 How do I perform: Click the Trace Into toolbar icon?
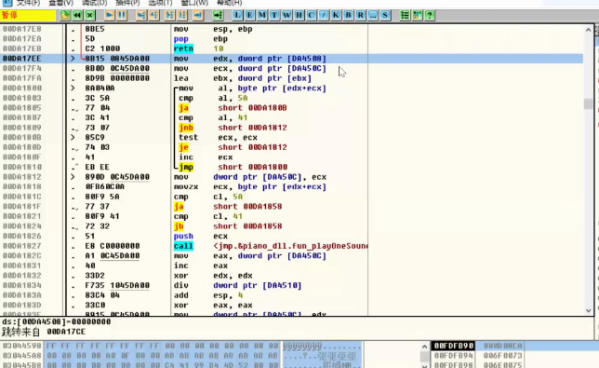[169, 15]
